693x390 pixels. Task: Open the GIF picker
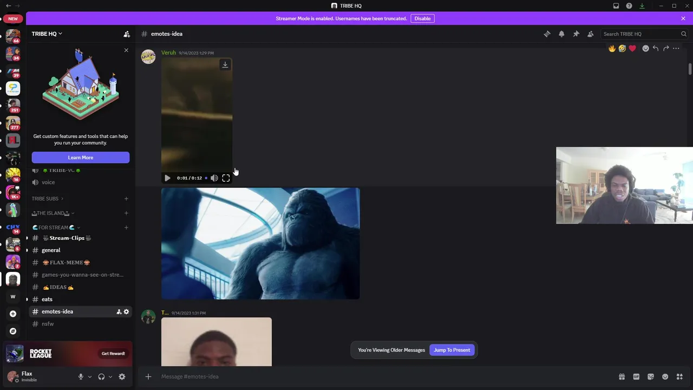[636, 376]
